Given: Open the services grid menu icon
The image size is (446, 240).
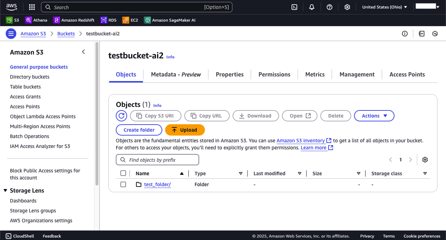Looking at the screenshot, I should point(32,7).
